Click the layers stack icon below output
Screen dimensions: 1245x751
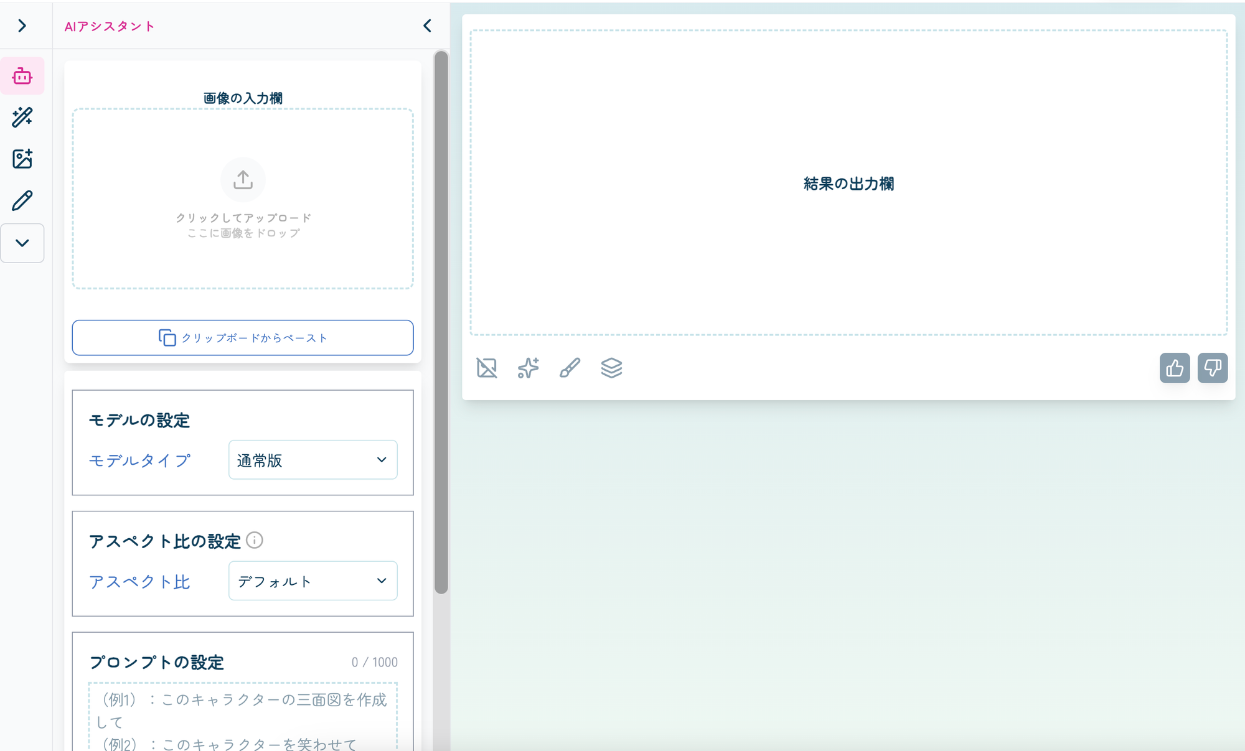611,368
